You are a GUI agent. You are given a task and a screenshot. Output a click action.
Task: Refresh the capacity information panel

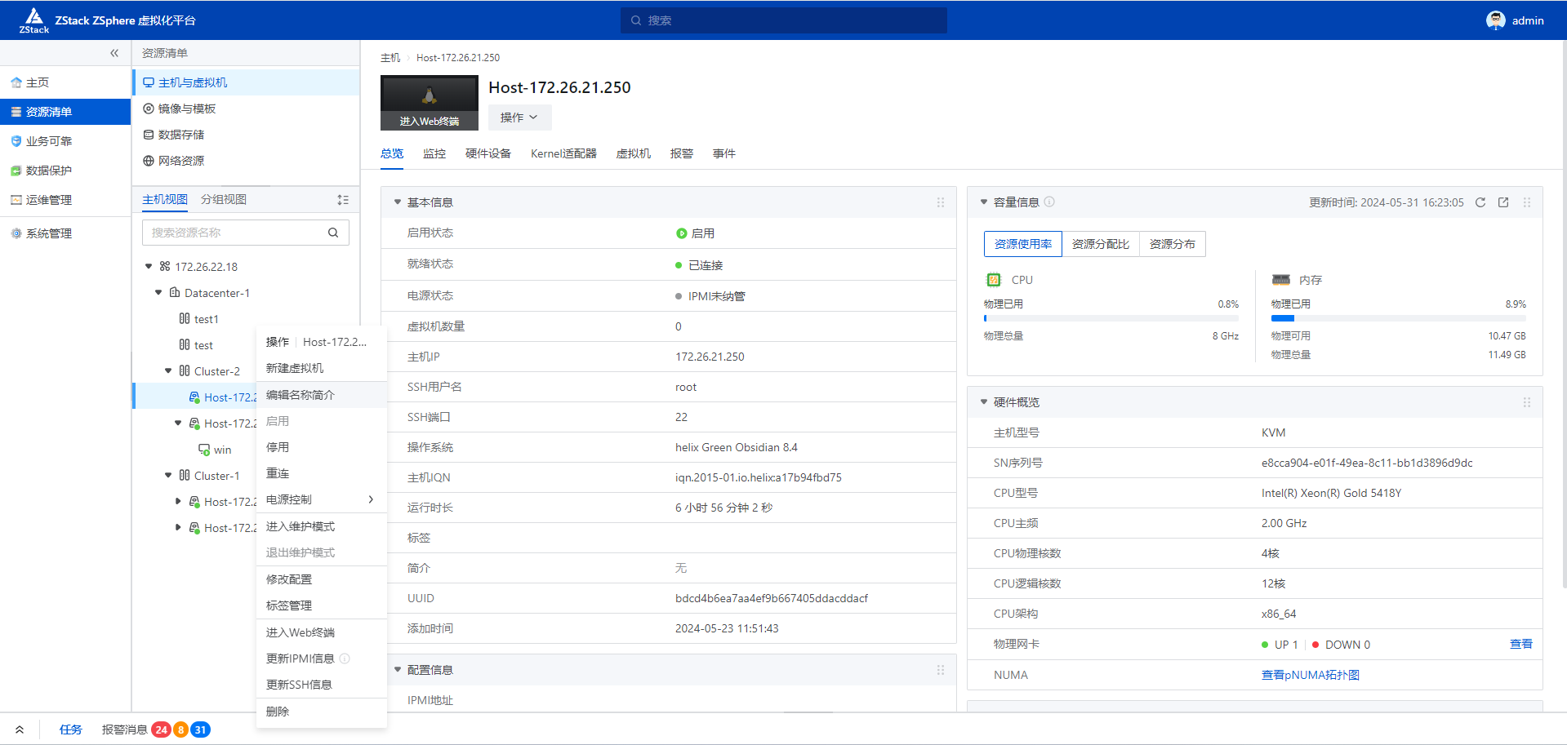(x=1480, y=202)
